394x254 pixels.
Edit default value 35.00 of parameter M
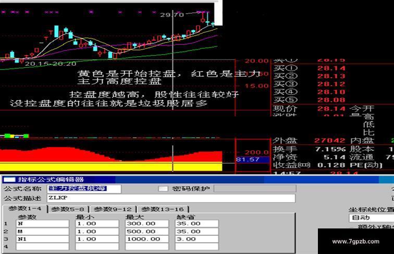pos(197,232)
